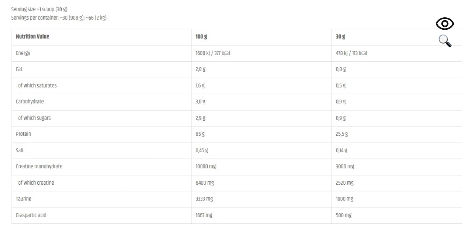470x226 pixels.
Task: Click the Fat row label
Action: point(19,70)
